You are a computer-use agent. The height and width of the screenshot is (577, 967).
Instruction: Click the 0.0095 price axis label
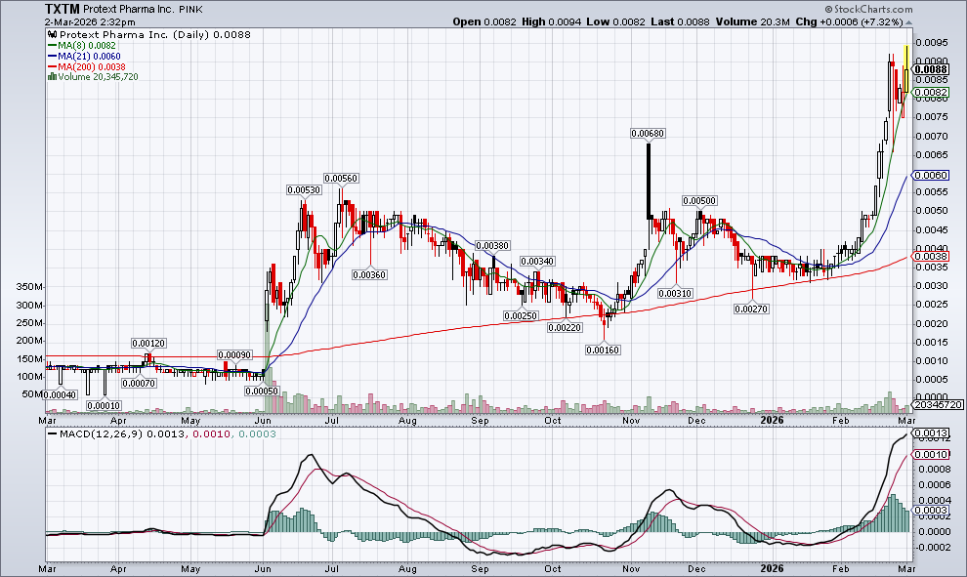pos(931,43)
